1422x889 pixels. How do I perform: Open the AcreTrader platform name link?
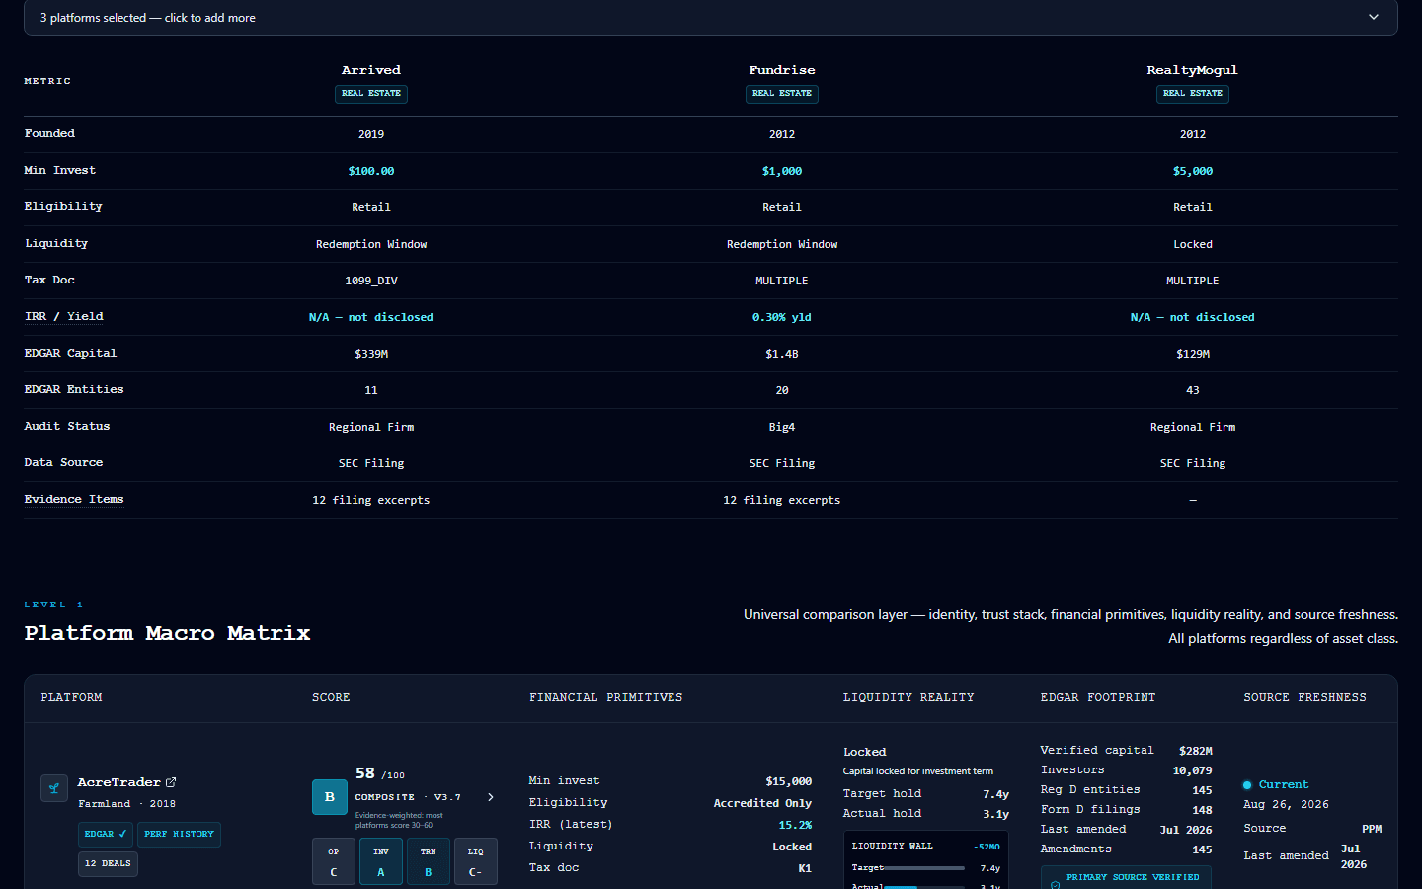point(119,782)
